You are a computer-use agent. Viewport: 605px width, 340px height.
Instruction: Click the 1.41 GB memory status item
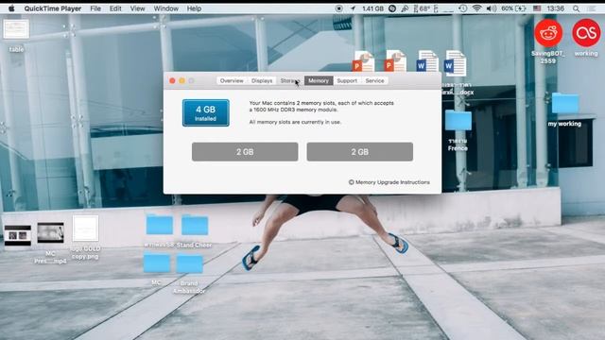click(x=372, y=8)
